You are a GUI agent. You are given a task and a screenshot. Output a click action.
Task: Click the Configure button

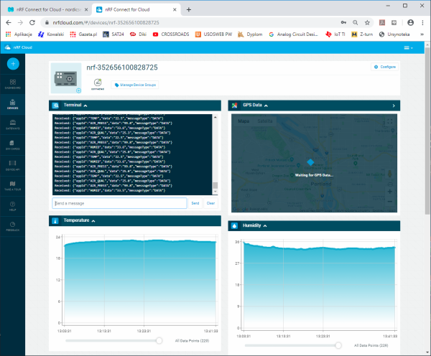(x=384, y=67)
